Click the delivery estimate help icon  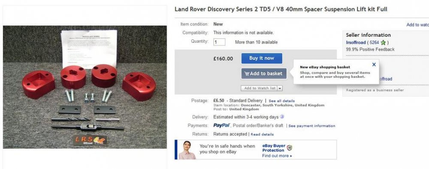282,117
